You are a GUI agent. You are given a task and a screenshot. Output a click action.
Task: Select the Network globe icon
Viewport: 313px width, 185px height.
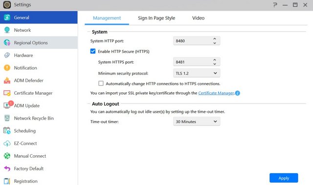[x=7, y=30]
